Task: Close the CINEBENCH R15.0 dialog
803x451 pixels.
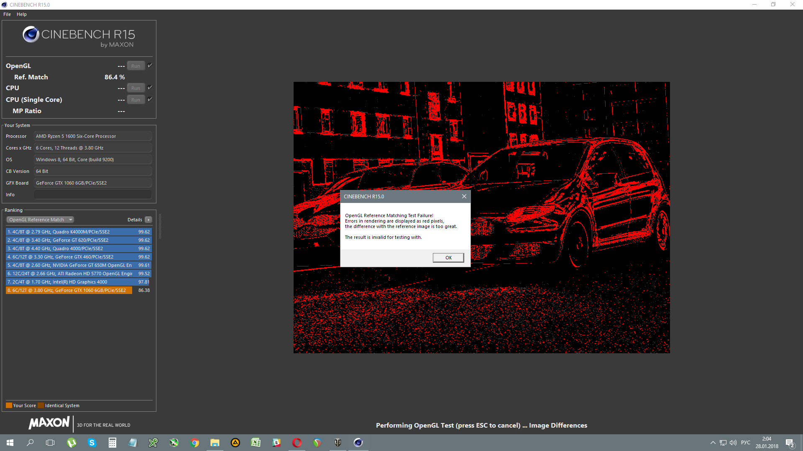Action: [x=464, y=196]
